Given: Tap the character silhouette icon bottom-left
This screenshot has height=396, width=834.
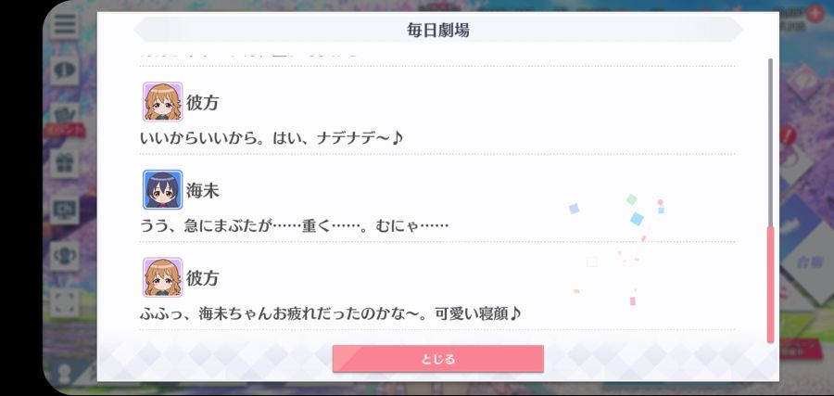Looking at the screenshot, I should [64, 374].
